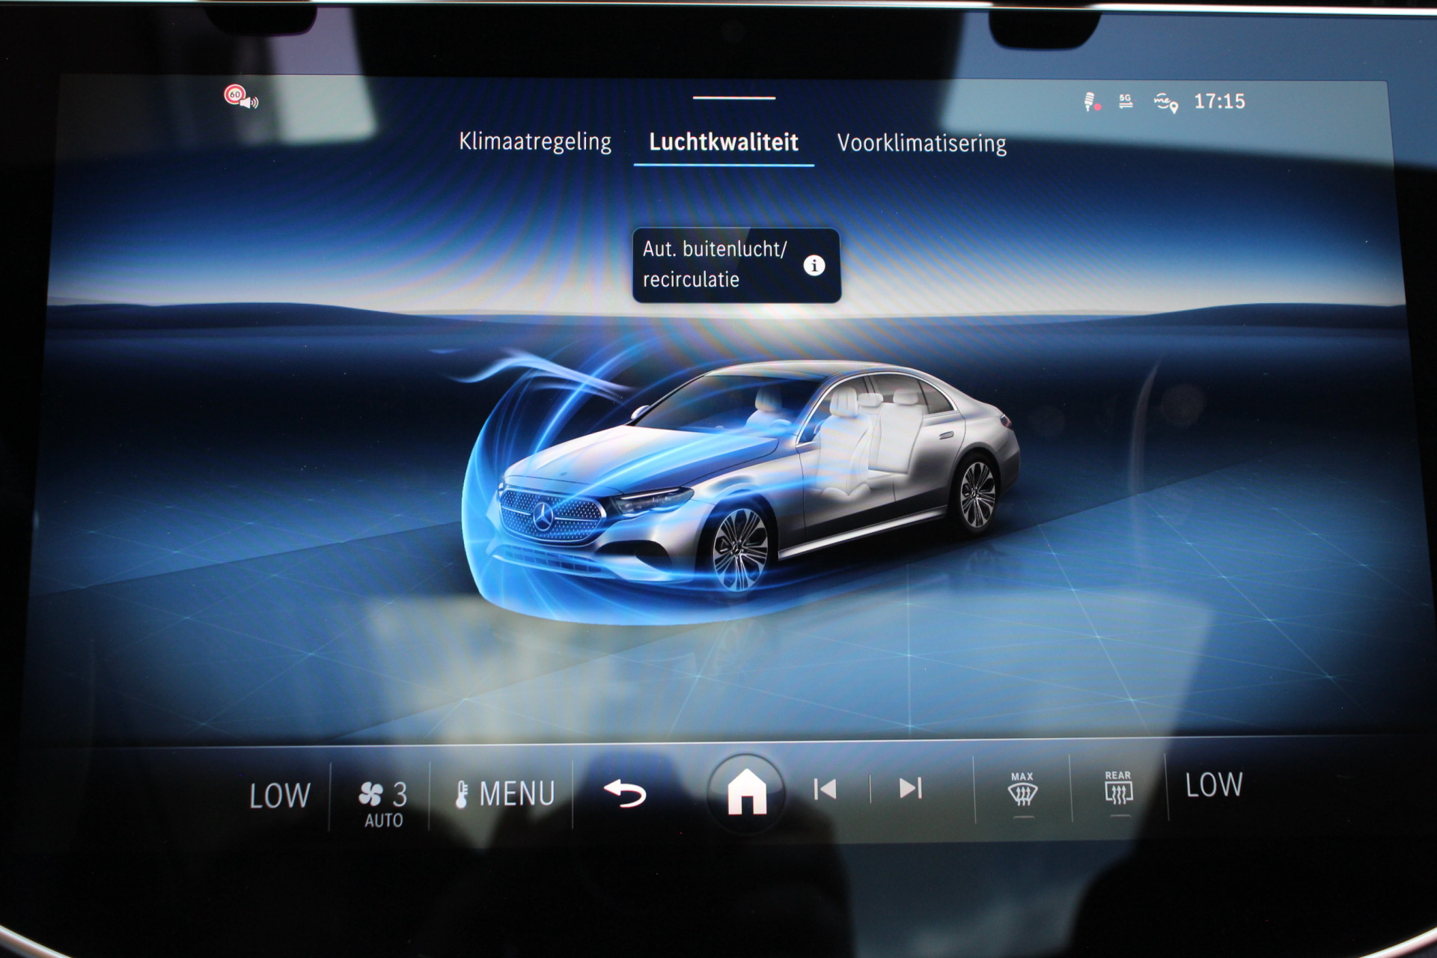Tap the 5G signal status icon
Image resolution: width=1437 pixels, height=958 pixels.
(x=1126, y=101)
